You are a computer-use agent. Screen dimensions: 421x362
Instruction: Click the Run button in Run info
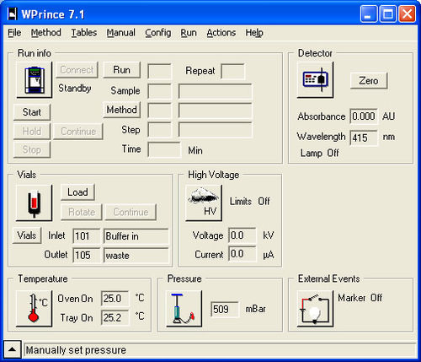(121, 70)
